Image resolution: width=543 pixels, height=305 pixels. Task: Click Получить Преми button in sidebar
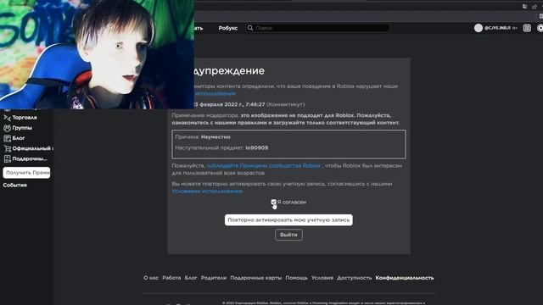[26, 173]
